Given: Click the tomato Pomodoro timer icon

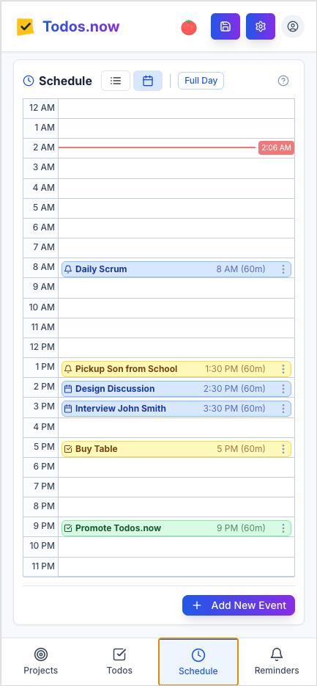Looking at the screenshot, I should [189, 27].
